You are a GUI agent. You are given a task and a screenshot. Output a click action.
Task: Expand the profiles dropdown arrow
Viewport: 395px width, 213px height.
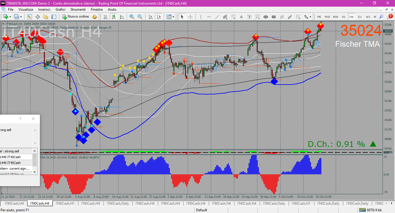[21, 17]
